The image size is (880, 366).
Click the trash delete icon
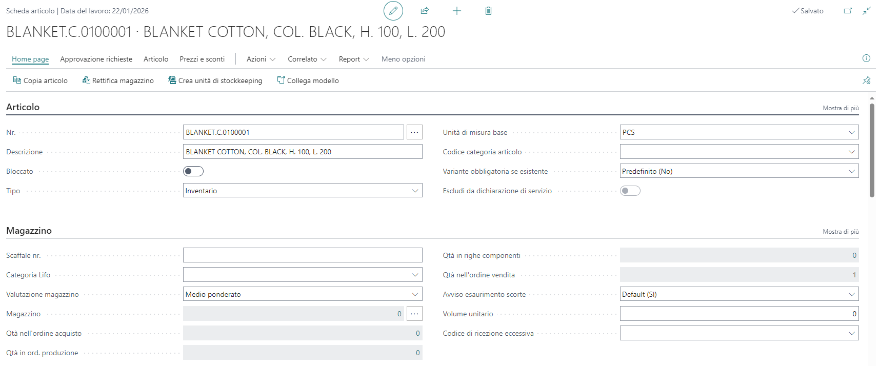point(488,11)
